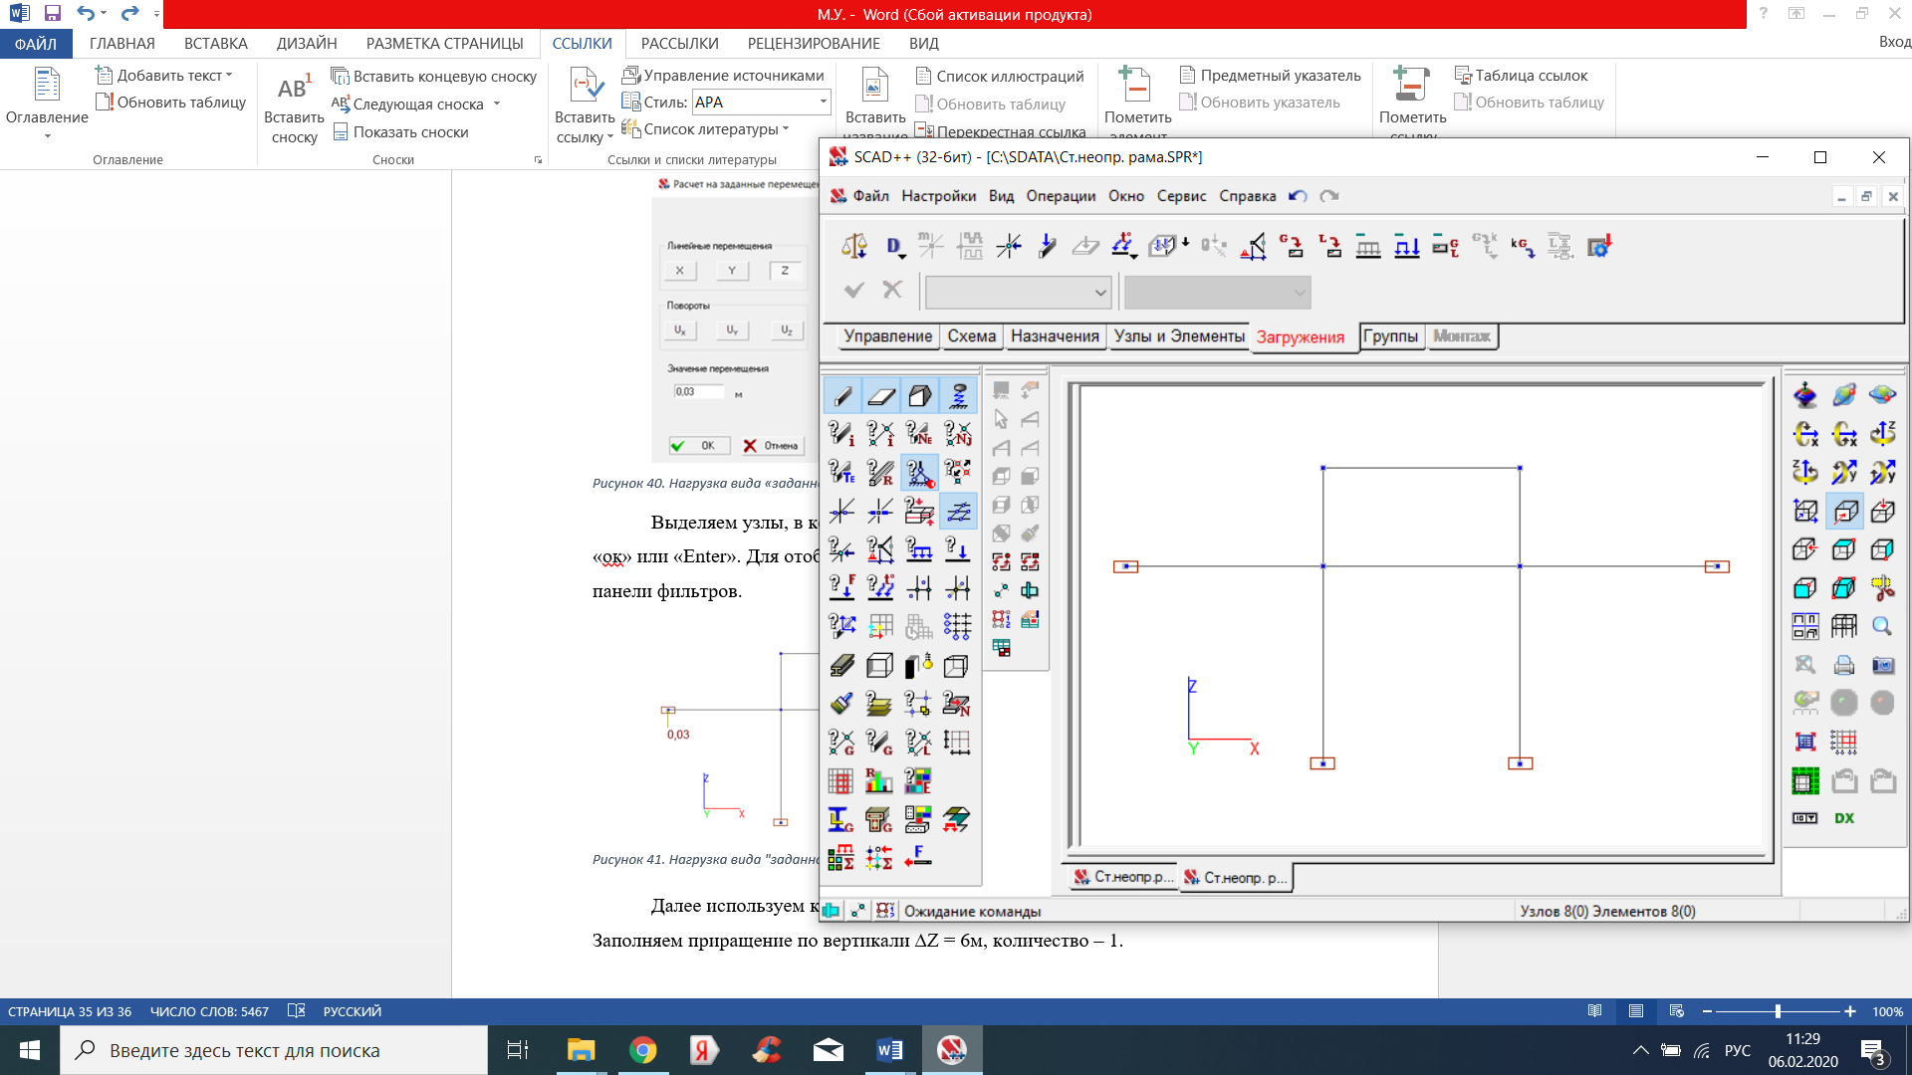Click the printer icon in view panel
This screenshot has height=1075, width=1912.
click(x=1844, y=665)
